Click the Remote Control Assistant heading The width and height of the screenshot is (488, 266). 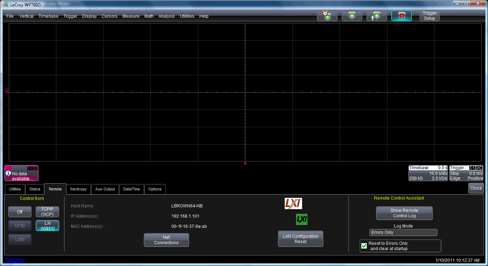(x=399, y=198)
